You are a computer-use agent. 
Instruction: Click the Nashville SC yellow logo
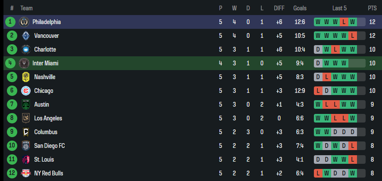[x=25, y=77]
